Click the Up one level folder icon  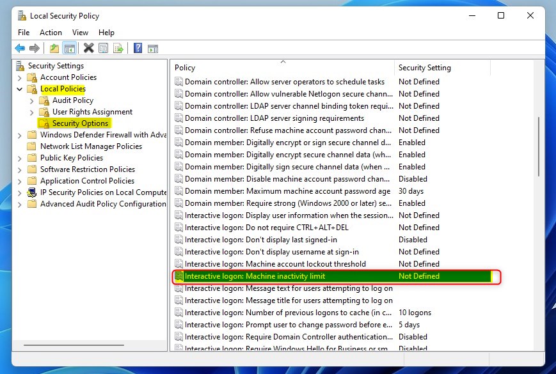[54, 48]
